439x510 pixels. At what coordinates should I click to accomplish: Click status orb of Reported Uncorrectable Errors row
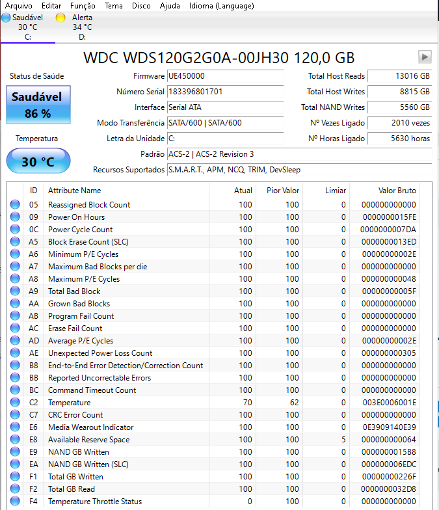pyautogui.click(x=15, y=377)
